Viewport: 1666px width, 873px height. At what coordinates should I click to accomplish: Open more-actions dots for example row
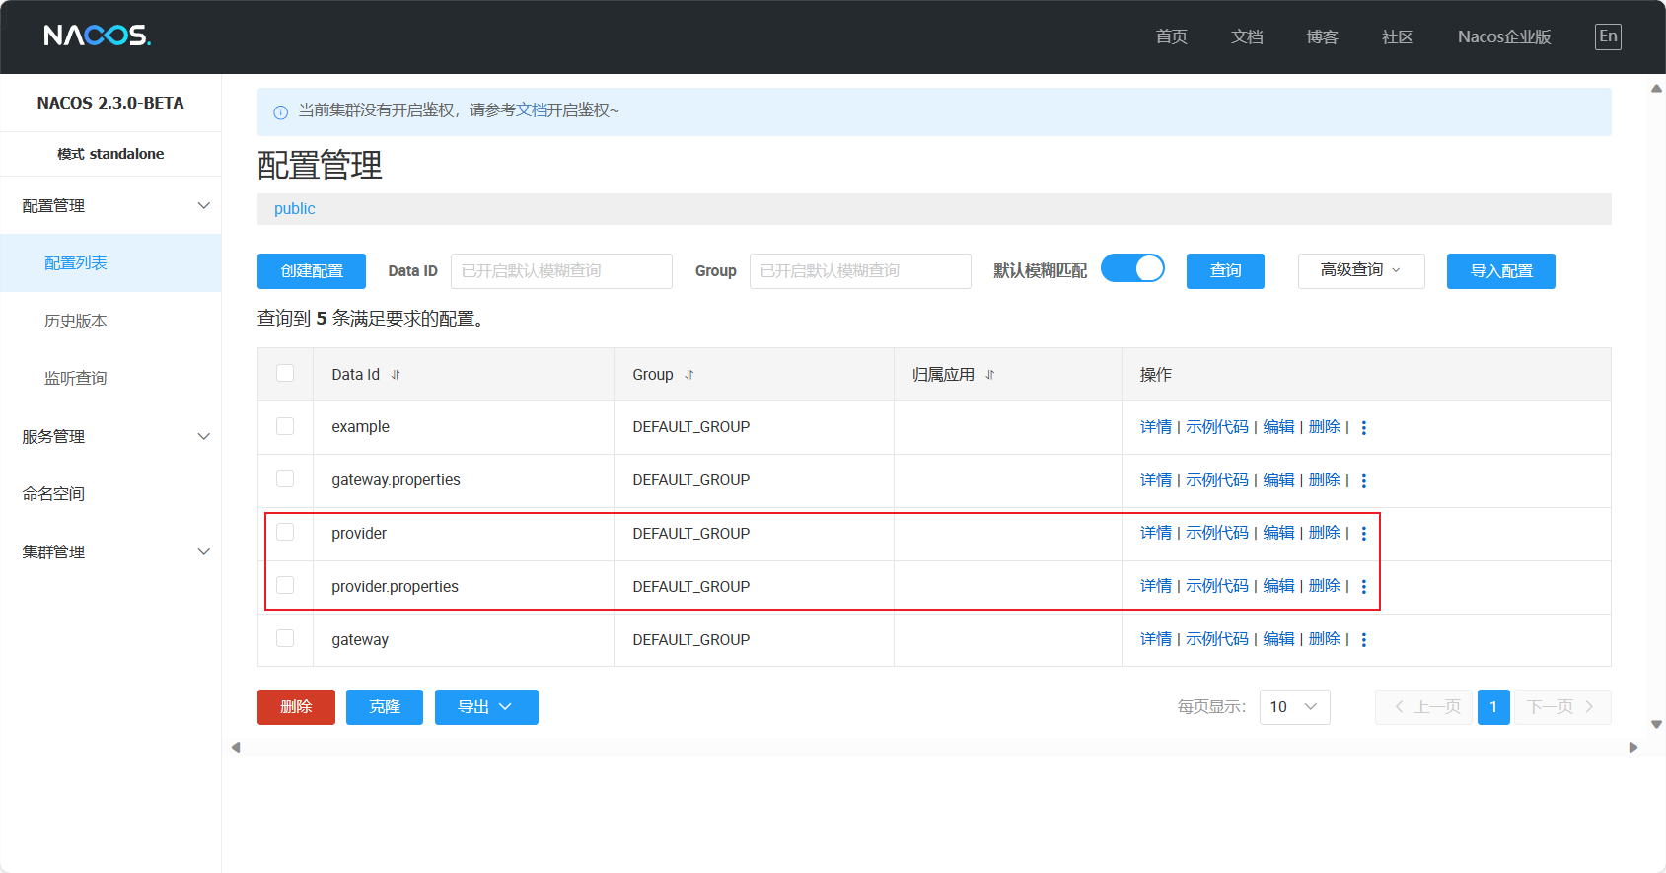point(1364,428)
